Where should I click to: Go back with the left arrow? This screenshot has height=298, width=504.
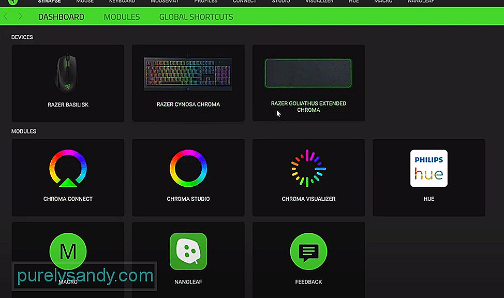point(6,16)
